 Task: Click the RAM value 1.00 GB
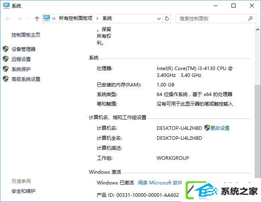click(x=165, y=85)
